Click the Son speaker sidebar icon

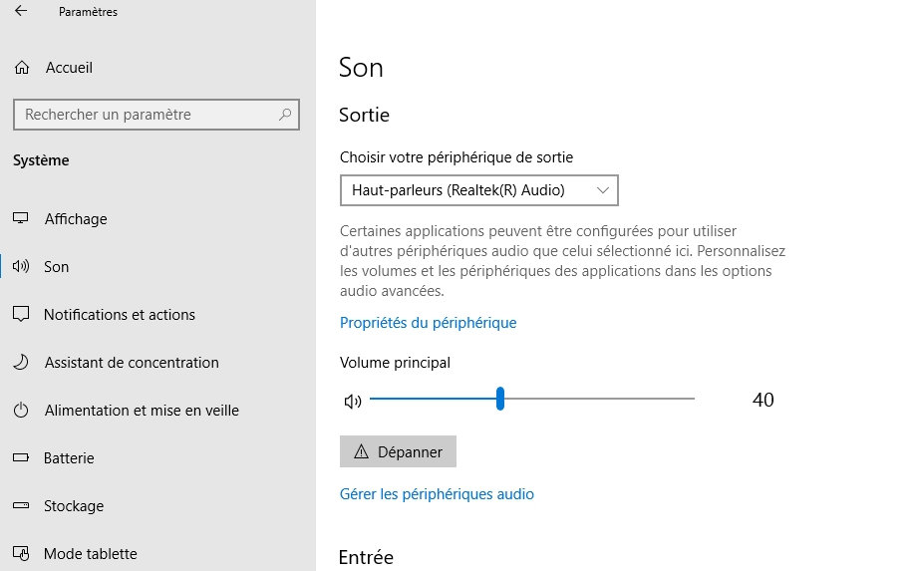point(21,267)
